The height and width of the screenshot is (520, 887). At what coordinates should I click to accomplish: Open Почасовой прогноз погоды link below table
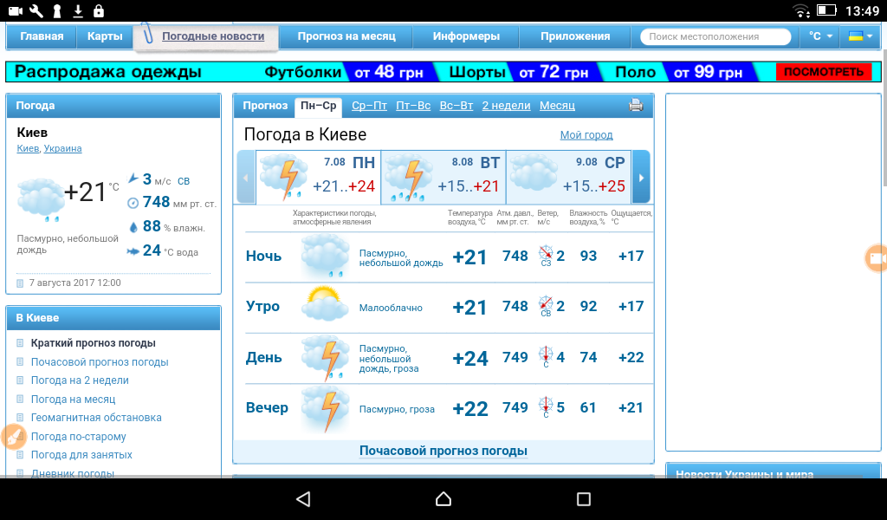[x=443, y=451]
